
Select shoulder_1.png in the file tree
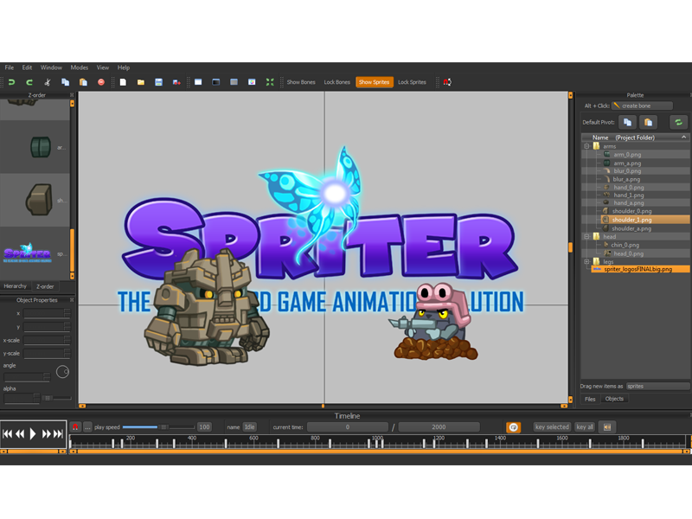[x=631, y=220]
